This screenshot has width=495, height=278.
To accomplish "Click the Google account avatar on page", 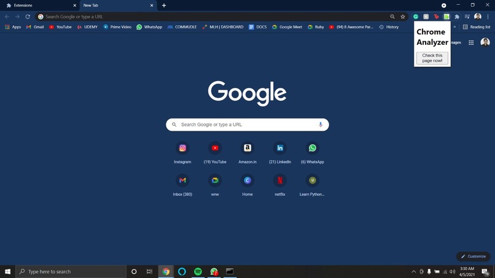I will [485, 42].
